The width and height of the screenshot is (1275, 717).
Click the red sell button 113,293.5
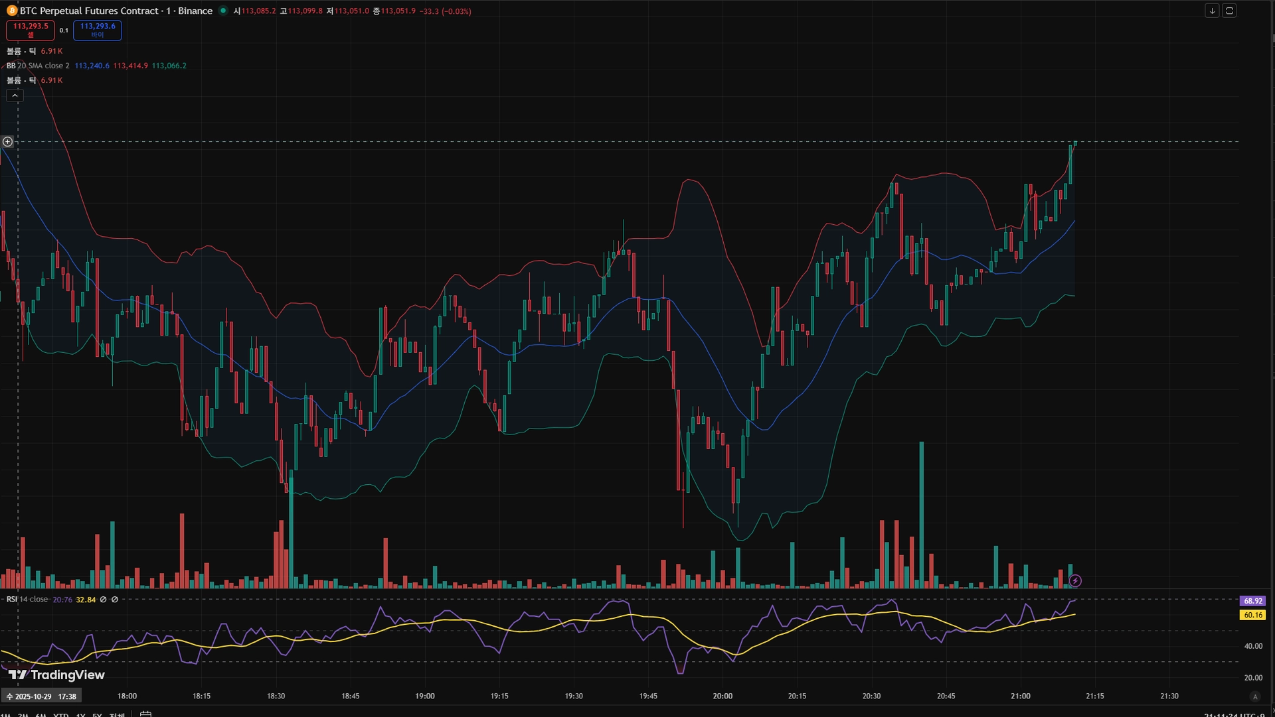(31, 30)
